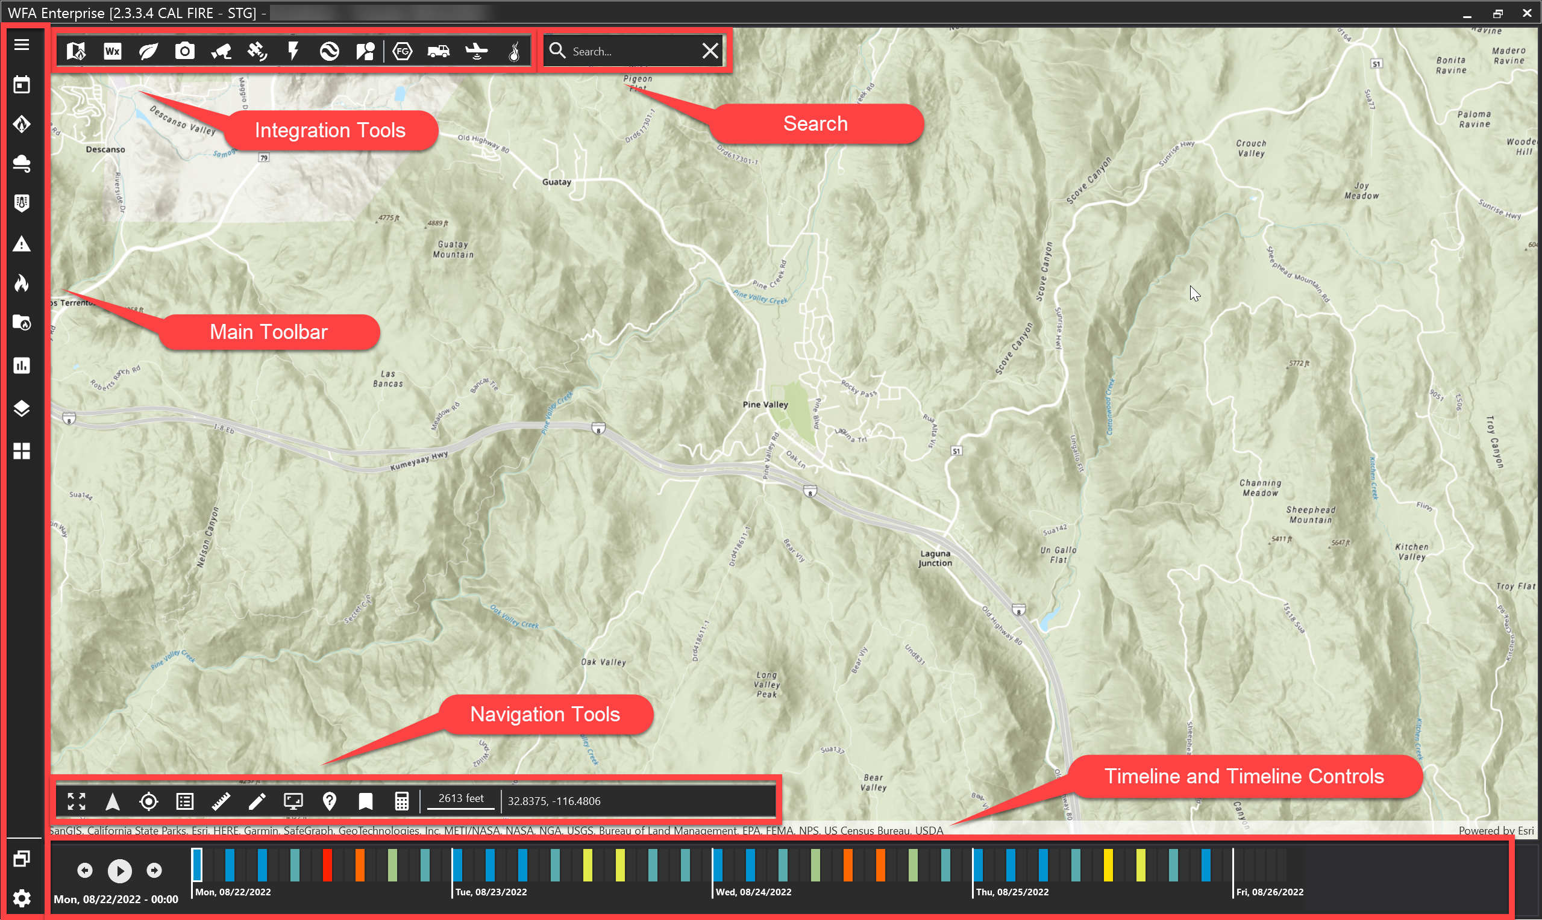
Task: Select the lightning bolt integration tool
Action: 293,51
